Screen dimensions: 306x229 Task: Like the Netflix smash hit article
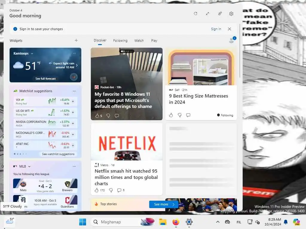pos(97,190)
